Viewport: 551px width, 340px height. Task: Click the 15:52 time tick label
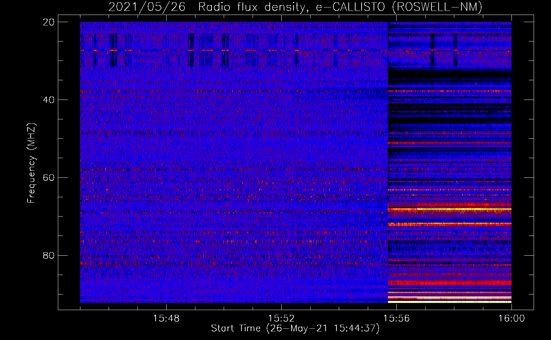click(281, 319)
